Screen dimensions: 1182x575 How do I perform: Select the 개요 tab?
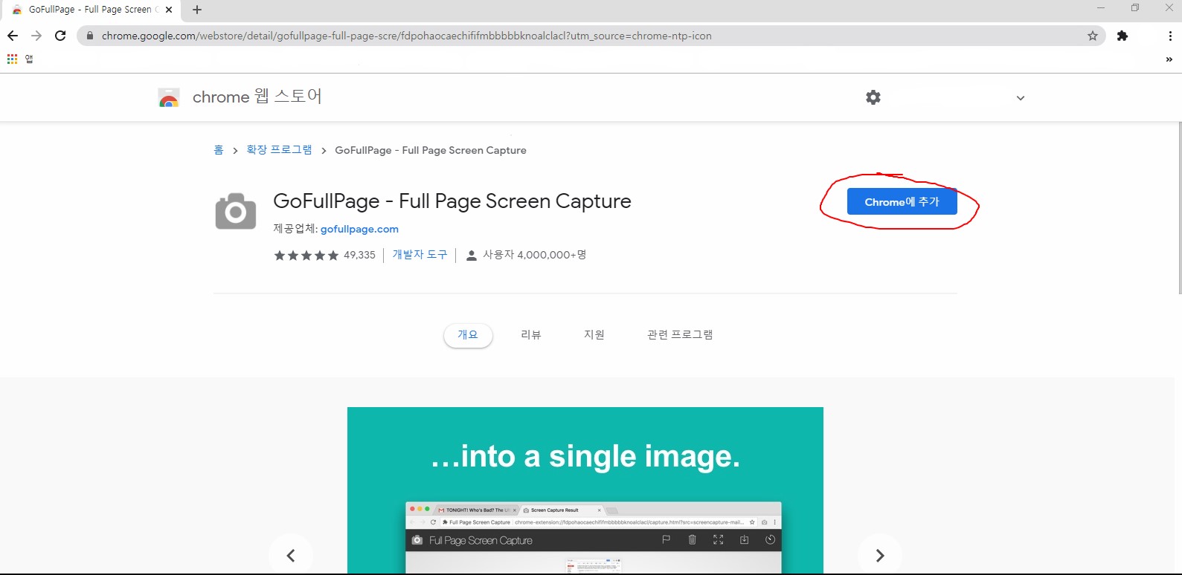pyautogui.click(x=468, y=335)
